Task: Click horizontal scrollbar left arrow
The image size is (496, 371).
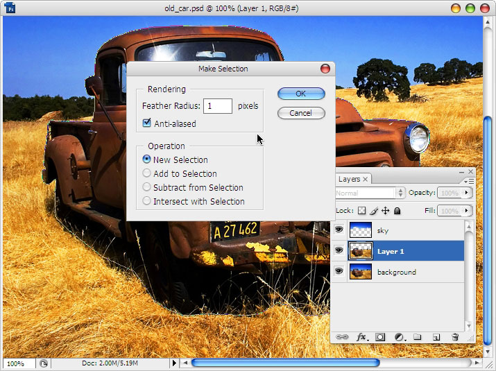Action: click(x=185, y=363)
